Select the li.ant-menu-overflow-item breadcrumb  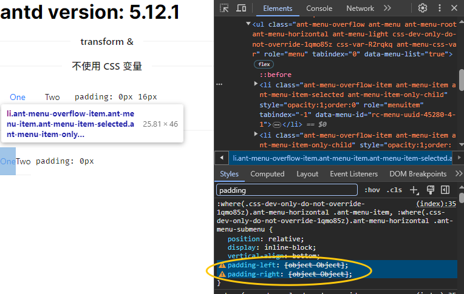coord(343,158)
